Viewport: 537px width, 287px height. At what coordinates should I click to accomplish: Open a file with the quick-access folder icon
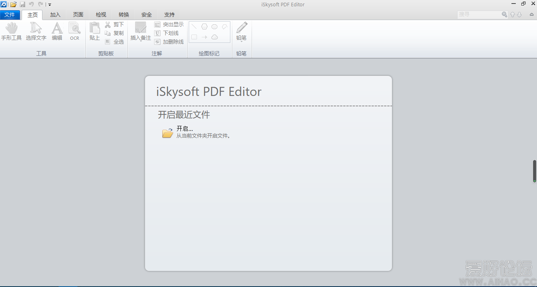[x=13, y=4]
